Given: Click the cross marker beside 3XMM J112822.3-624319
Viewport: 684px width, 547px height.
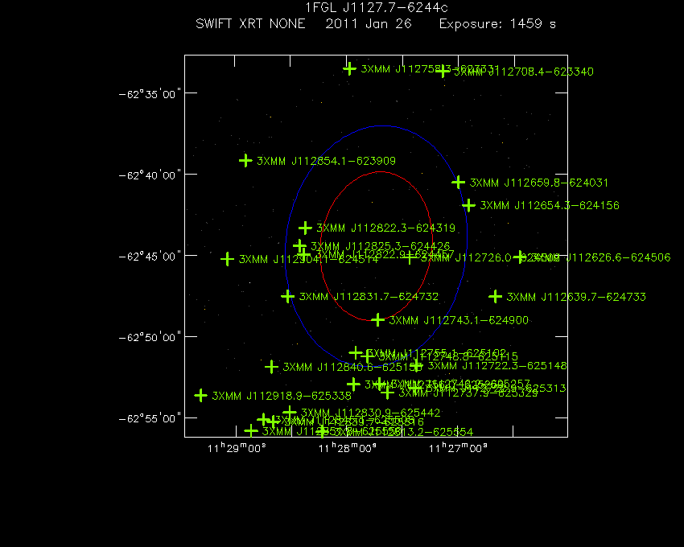Looking at the screenshot, I should tap(305, 228).
